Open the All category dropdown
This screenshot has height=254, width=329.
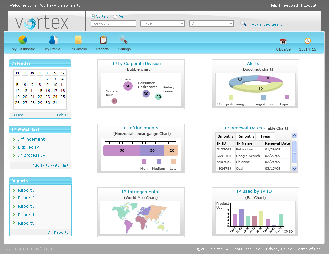(211, 23)
